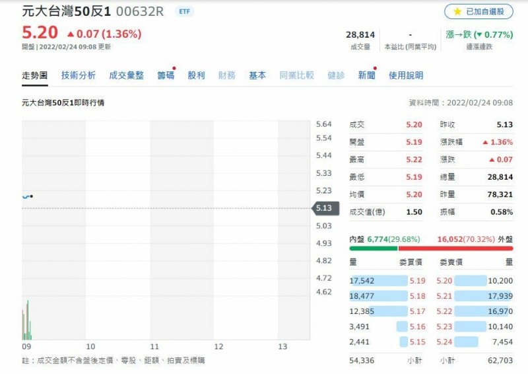
Task: Click the current price dot on the chart line
Action: coord(31,196)
